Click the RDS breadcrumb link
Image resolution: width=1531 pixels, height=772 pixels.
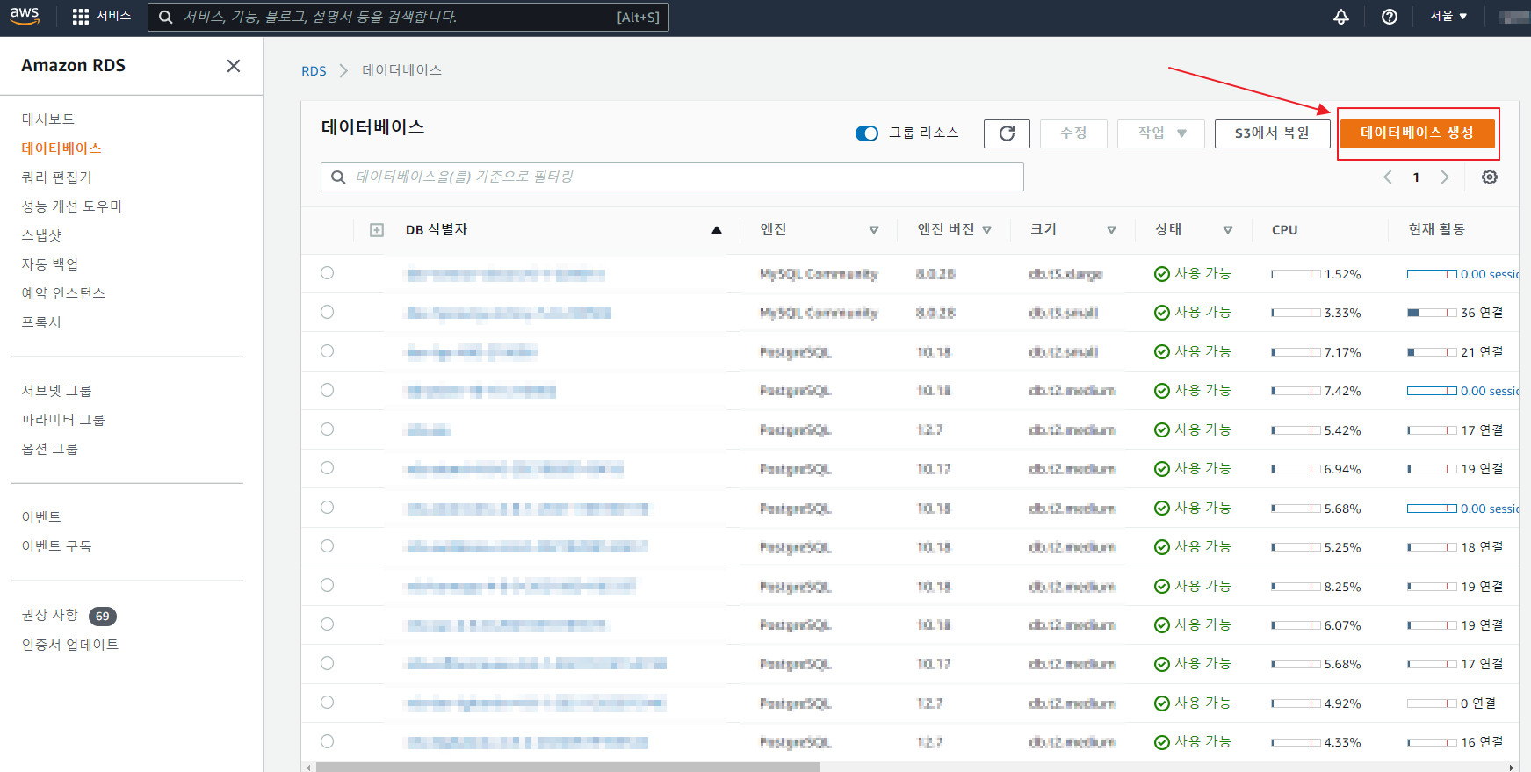tap(314, 71)
